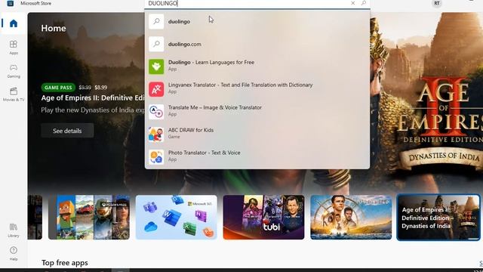Viewport: 483px width, 272px height.
Task: Clear the search box with X
Action: pyautogui.click(x=352, y=3)
